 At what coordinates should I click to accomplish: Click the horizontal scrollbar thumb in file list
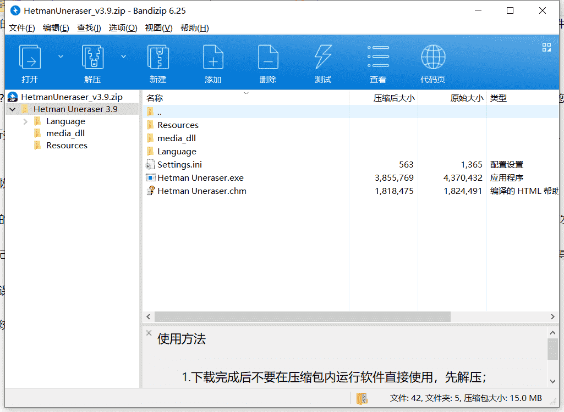pos(303,317)
